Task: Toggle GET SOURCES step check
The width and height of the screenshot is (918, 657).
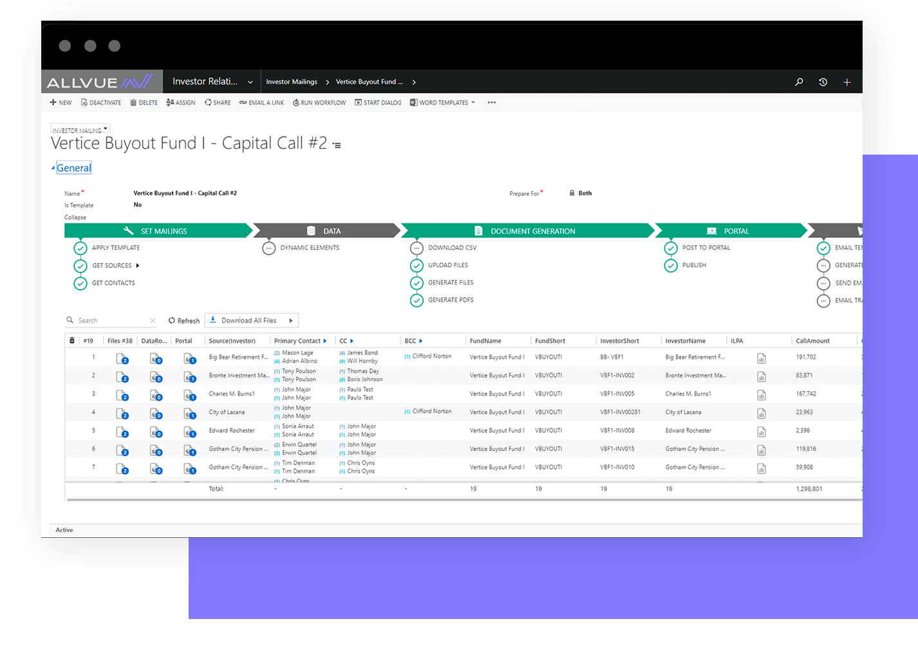Action: (x=80, y=265)
